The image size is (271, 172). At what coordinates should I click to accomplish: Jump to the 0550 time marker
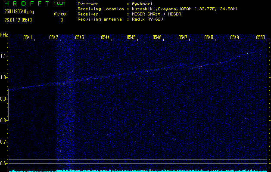tap(260, 37)
